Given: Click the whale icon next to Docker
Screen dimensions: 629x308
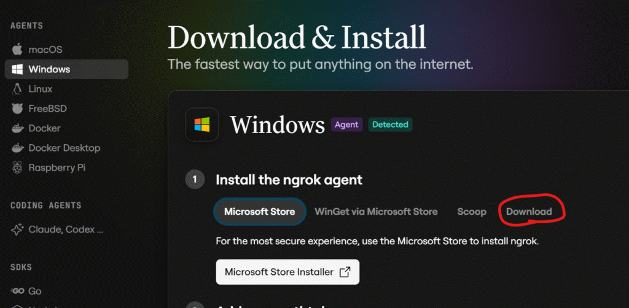Looking at the screenshot, I should point(17,128).
